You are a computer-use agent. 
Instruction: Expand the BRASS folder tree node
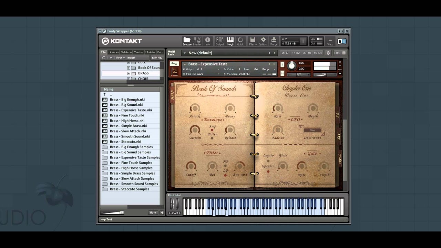coord(129,73)
